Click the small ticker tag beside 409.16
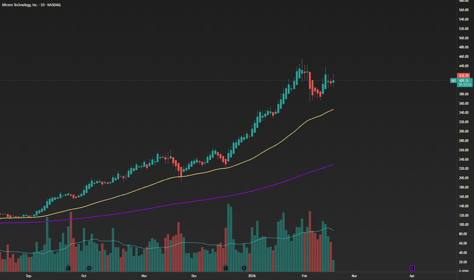 453,80
